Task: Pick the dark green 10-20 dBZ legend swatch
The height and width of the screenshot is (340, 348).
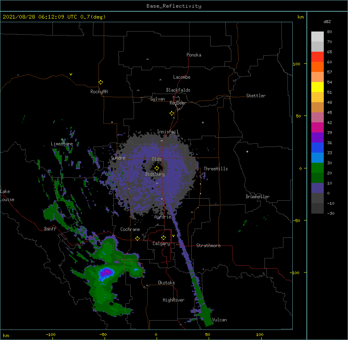Action: tap(317, 178)
